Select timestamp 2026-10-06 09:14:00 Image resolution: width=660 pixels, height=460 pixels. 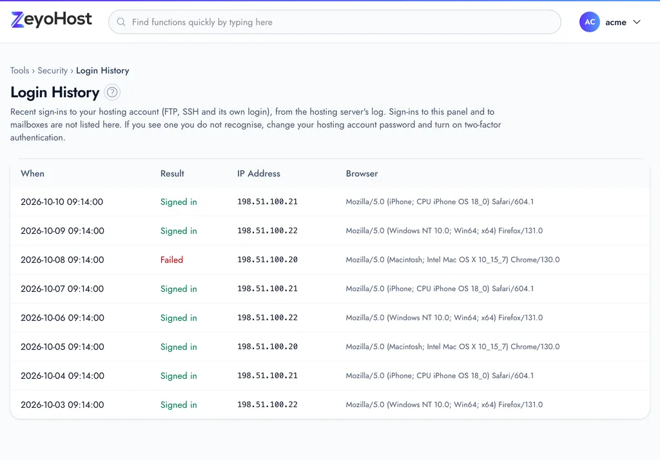click(x=63, y=318)
